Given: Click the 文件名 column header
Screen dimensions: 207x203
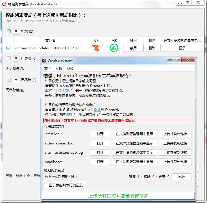Looking at the screenshot, I should click(x=50, y=41).
